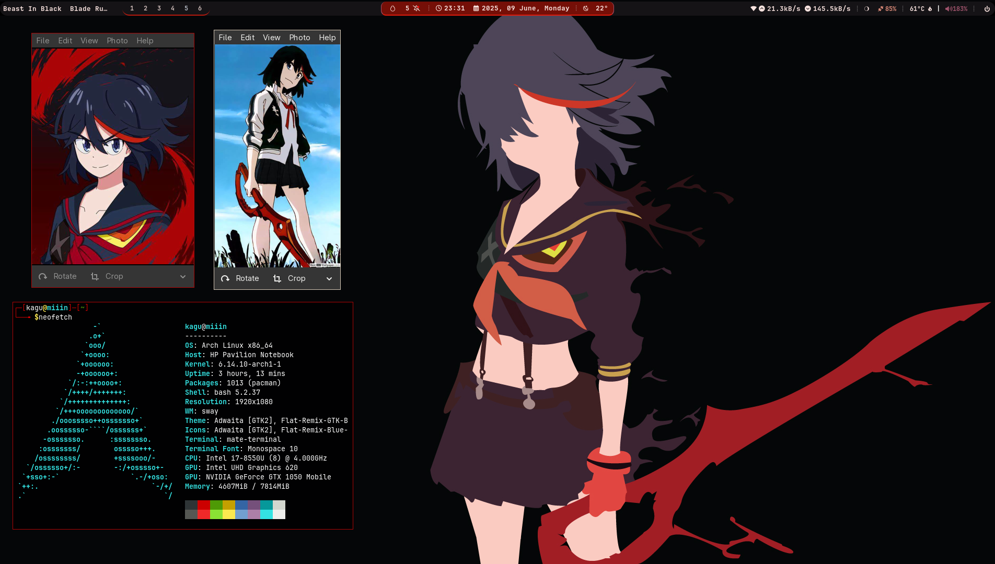The height and width of the screenshot is (564, 995).
Task: Click the CPU: Intel i7-8550U line
Action: tap(256, 458)
